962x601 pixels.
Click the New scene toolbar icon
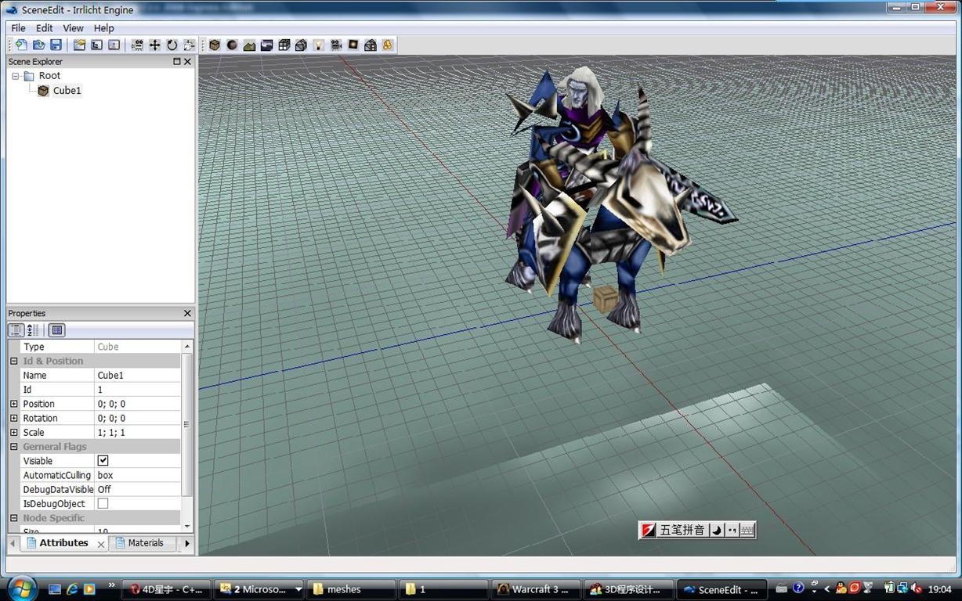coord(21,45)
